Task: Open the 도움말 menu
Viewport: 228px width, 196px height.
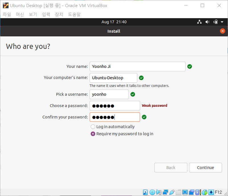Action: tap(74, 14)
